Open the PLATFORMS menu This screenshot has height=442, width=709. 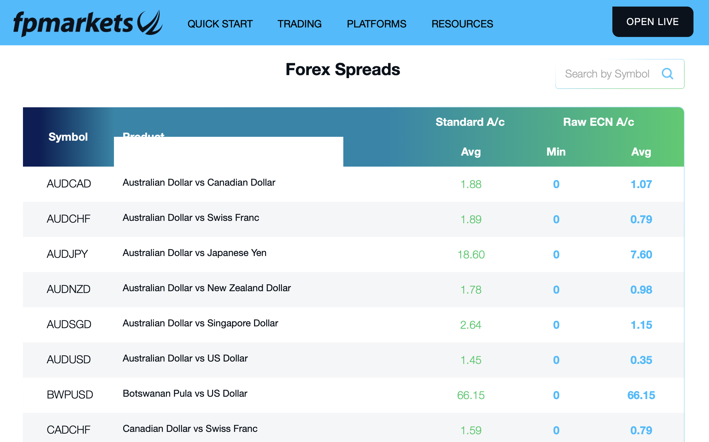pos(376,24)
